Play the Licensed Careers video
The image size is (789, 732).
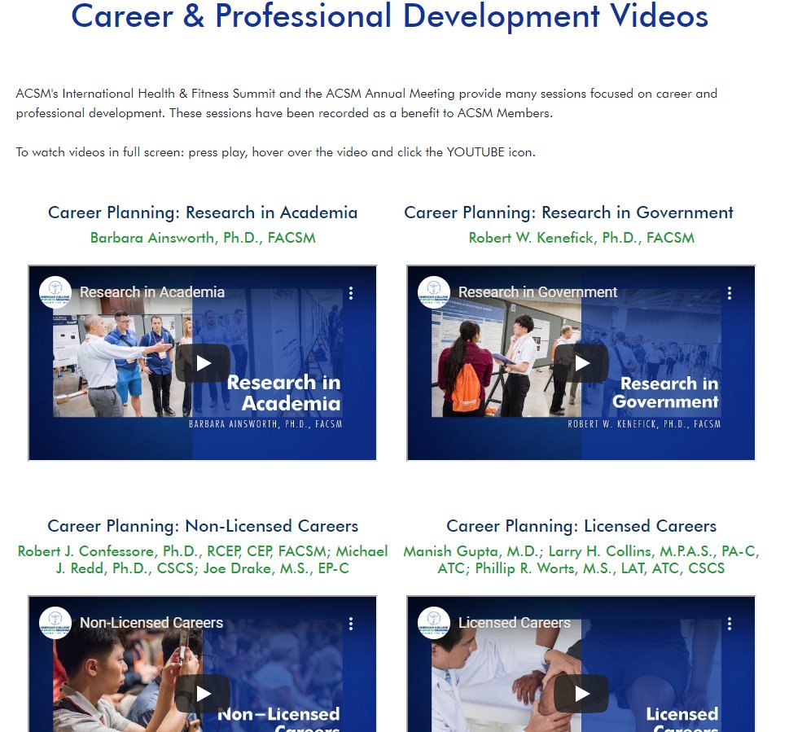tap(581, 695)
